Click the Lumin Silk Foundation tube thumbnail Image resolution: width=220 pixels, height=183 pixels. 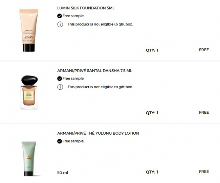(x=29, y=30)
